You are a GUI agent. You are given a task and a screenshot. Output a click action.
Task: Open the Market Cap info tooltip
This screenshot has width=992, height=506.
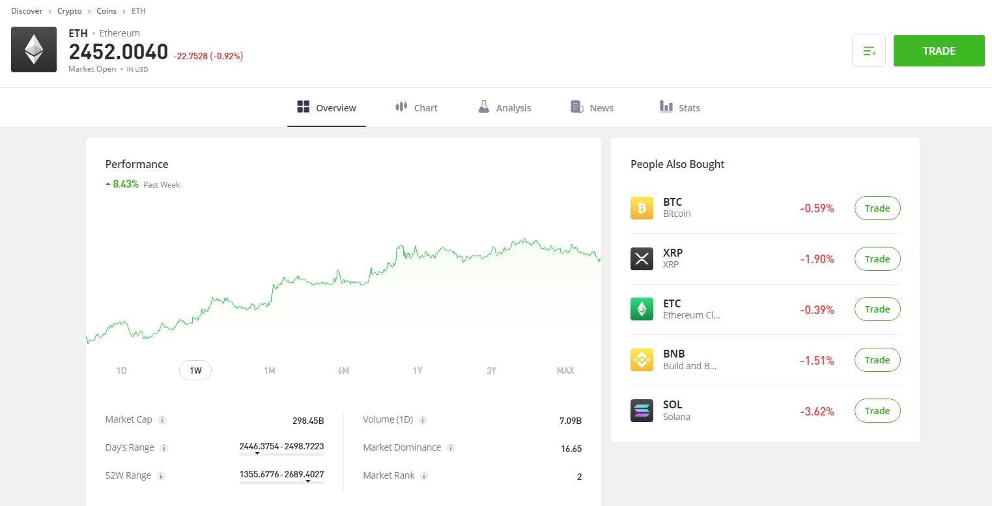[161, 420]
